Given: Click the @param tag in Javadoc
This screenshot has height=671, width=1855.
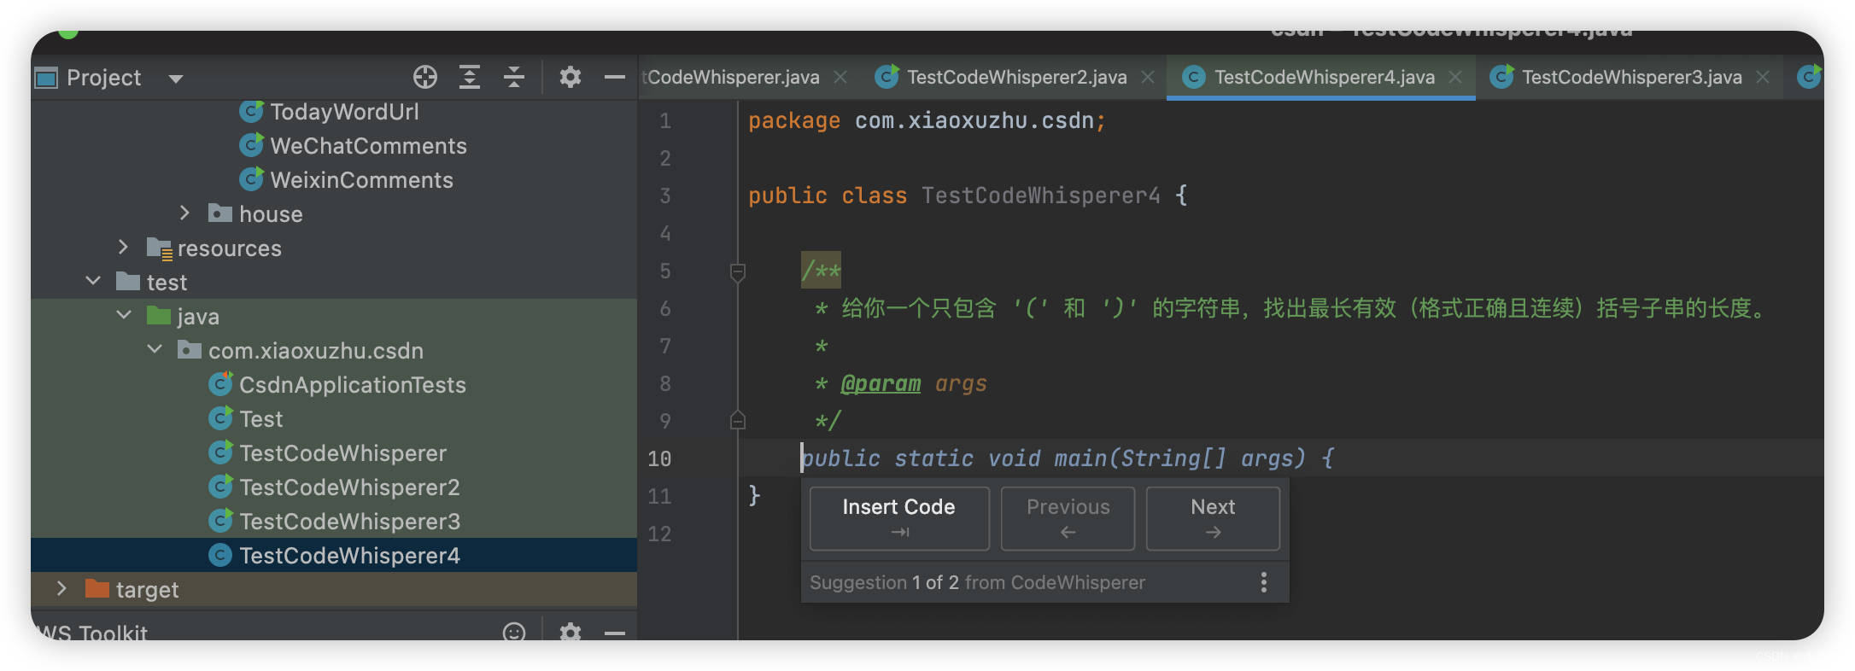Looking at the screenshot, I should coord(881,384).
